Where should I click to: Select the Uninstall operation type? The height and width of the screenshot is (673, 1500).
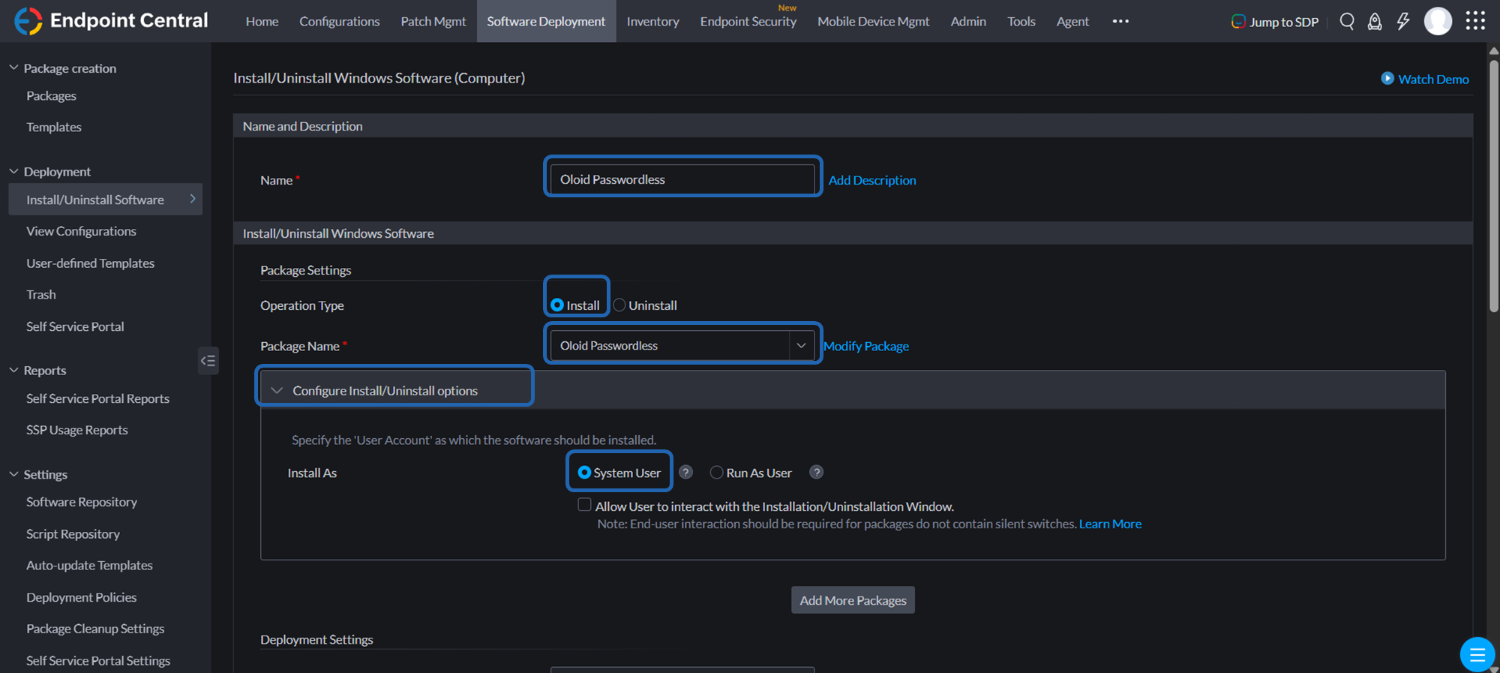tap(619, 305)
